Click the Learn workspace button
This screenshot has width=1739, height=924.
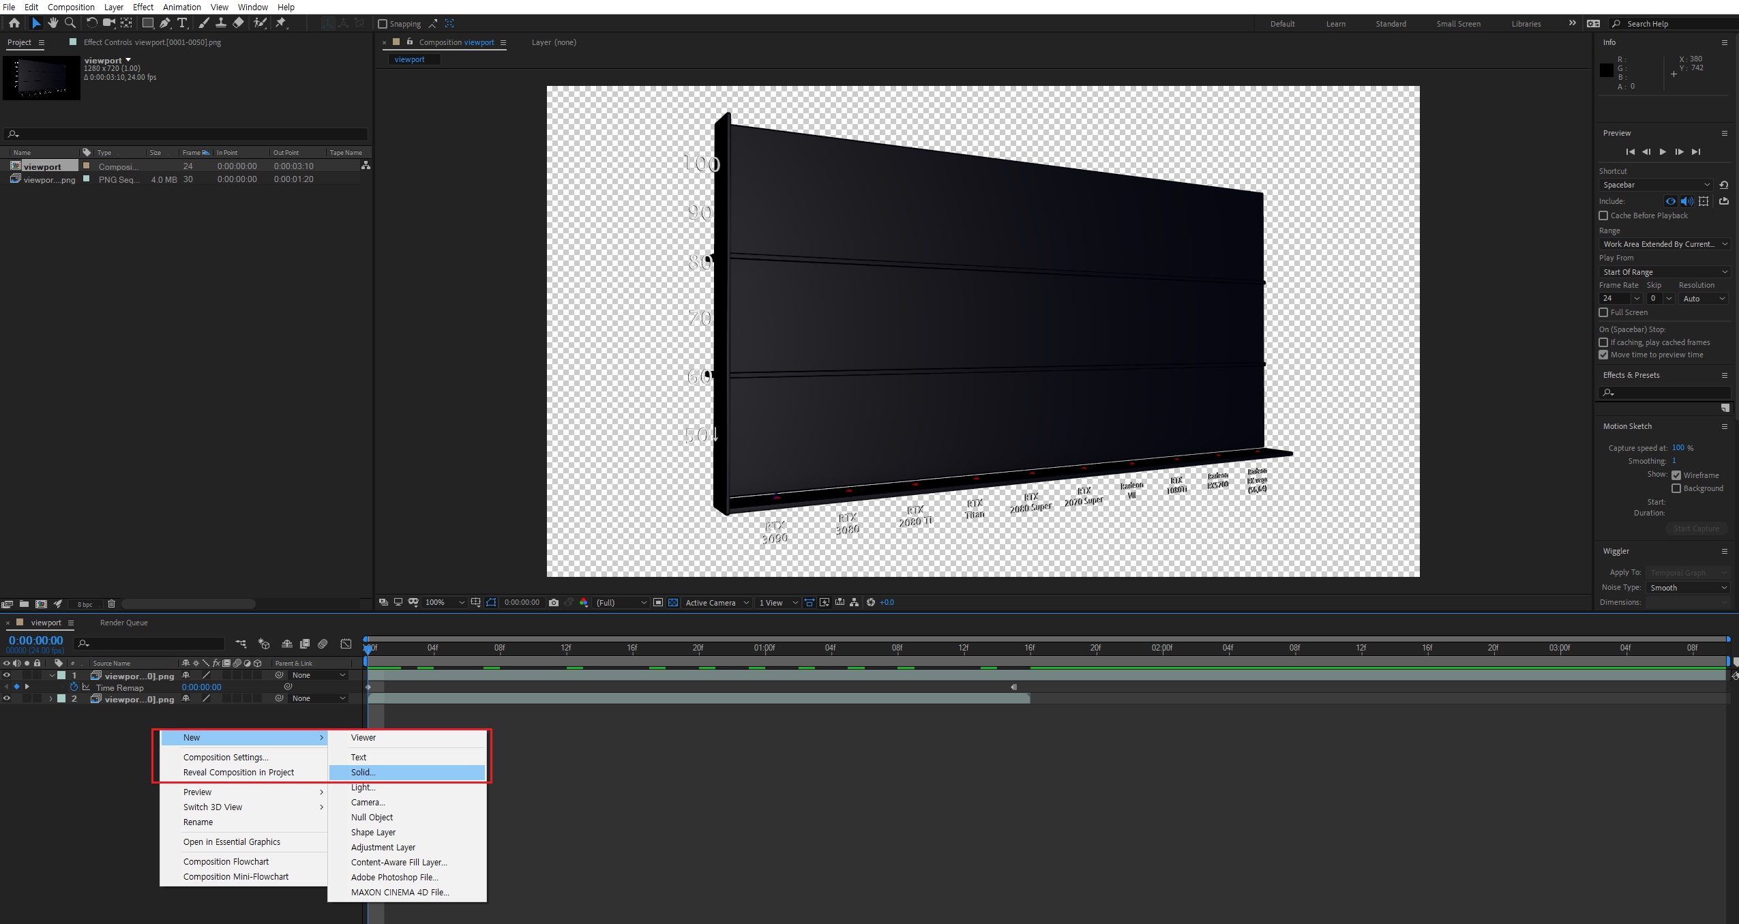tap(1335, 24)
